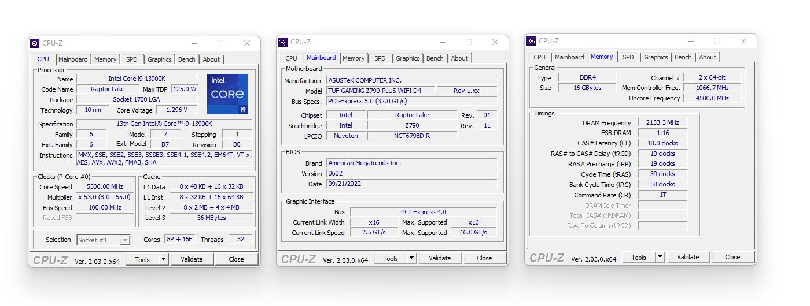Open Bench tab in left window
The height and width of the screenshot is (306, 810).
(x=187, y=59)
